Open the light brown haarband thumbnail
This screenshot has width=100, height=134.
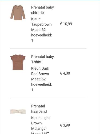pyautogui.click(x=18, y=111)
